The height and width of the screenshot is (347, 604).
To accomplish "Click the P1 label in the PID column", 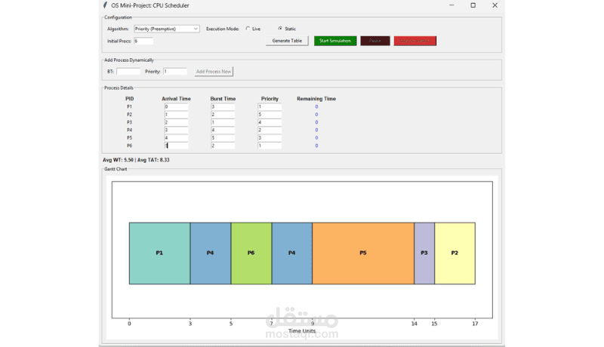I will [x=129, y=106].
